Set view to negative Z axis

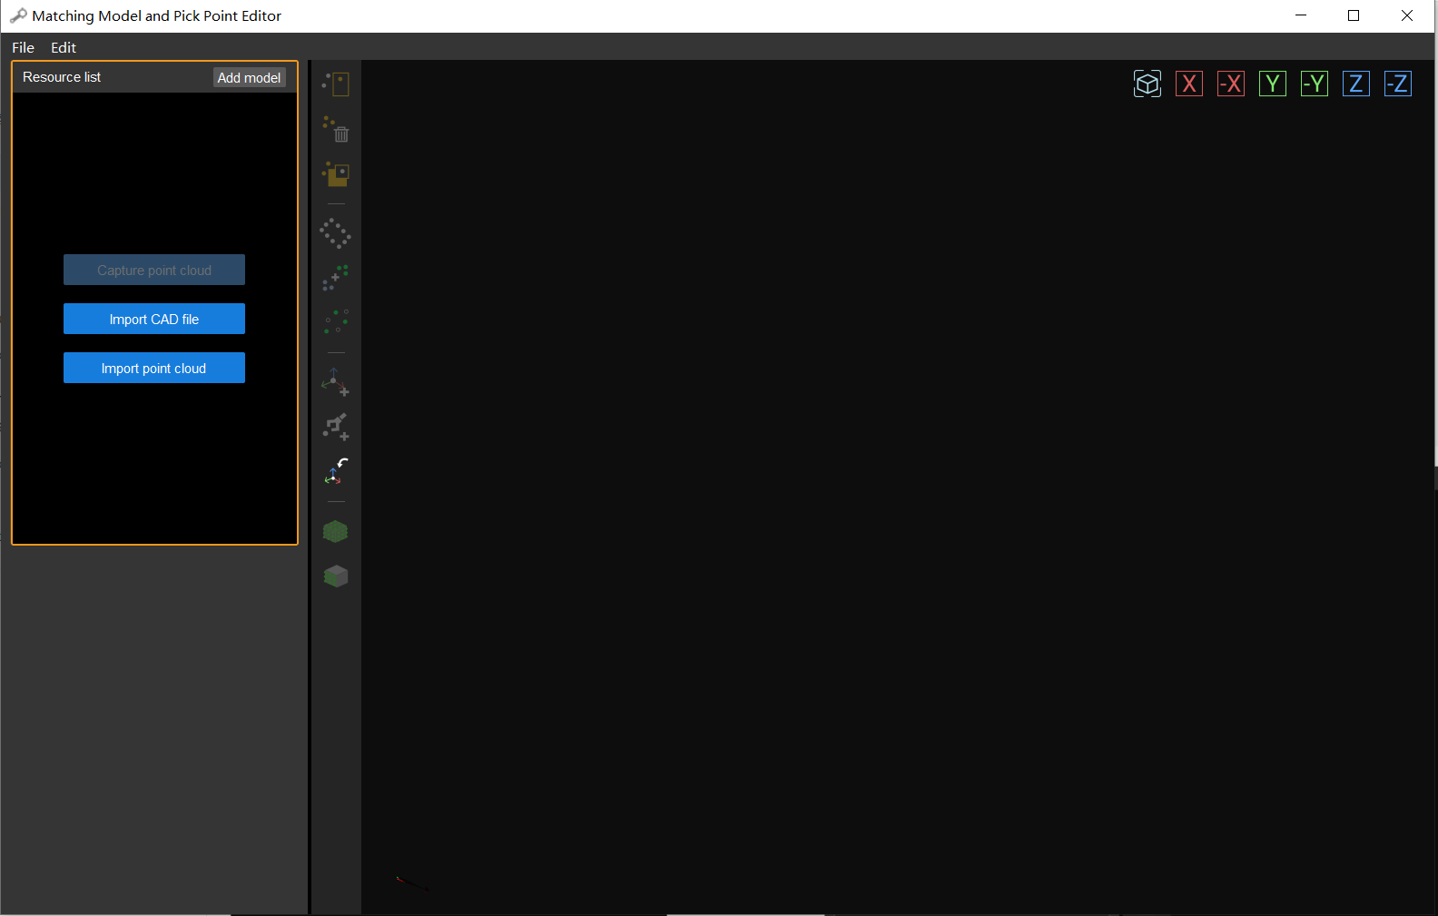click(x=1398, y=84)
